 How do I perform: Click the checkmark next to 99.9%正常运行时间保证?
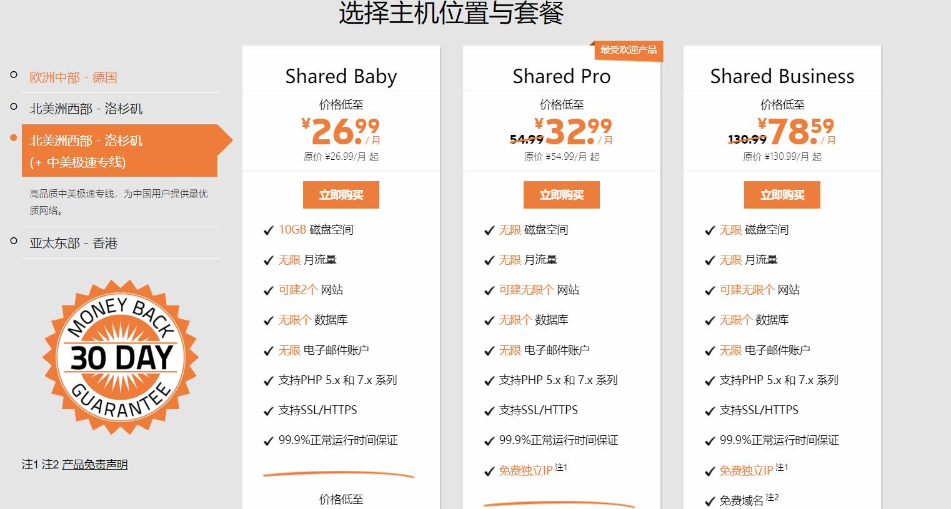[269, 440]
